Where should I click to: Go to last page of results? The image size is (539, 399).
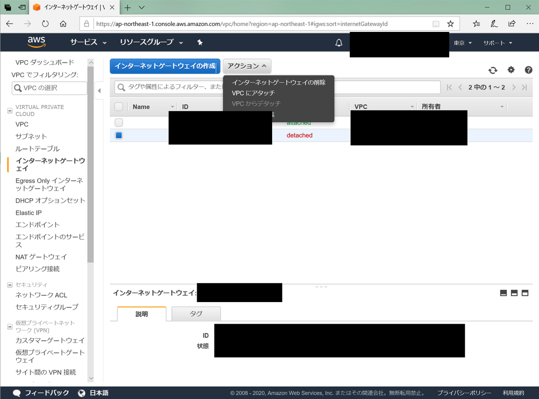(x=524, y=88)
